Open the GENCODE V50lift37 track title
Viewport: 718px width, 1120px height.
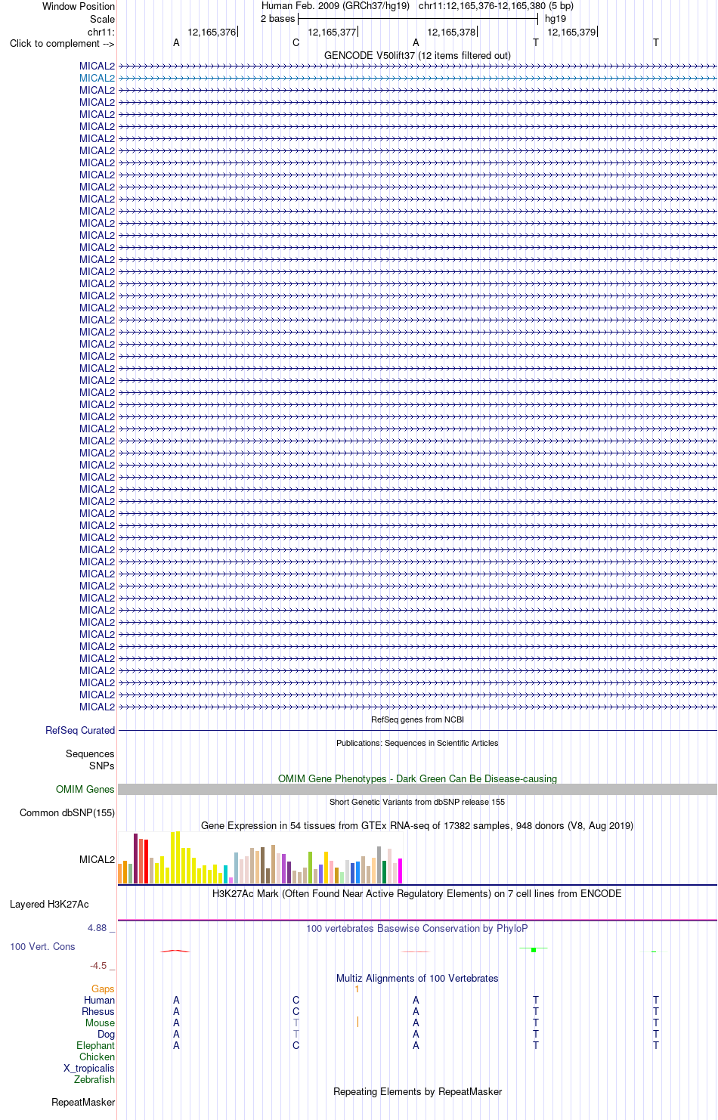(x=417, y=55)
